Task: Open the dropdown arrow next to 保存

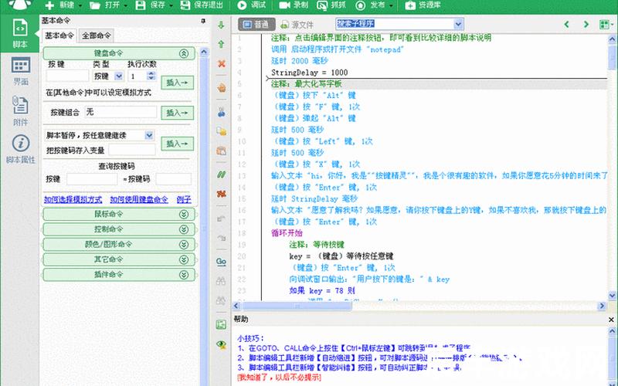Action: (x=171, y=5)
